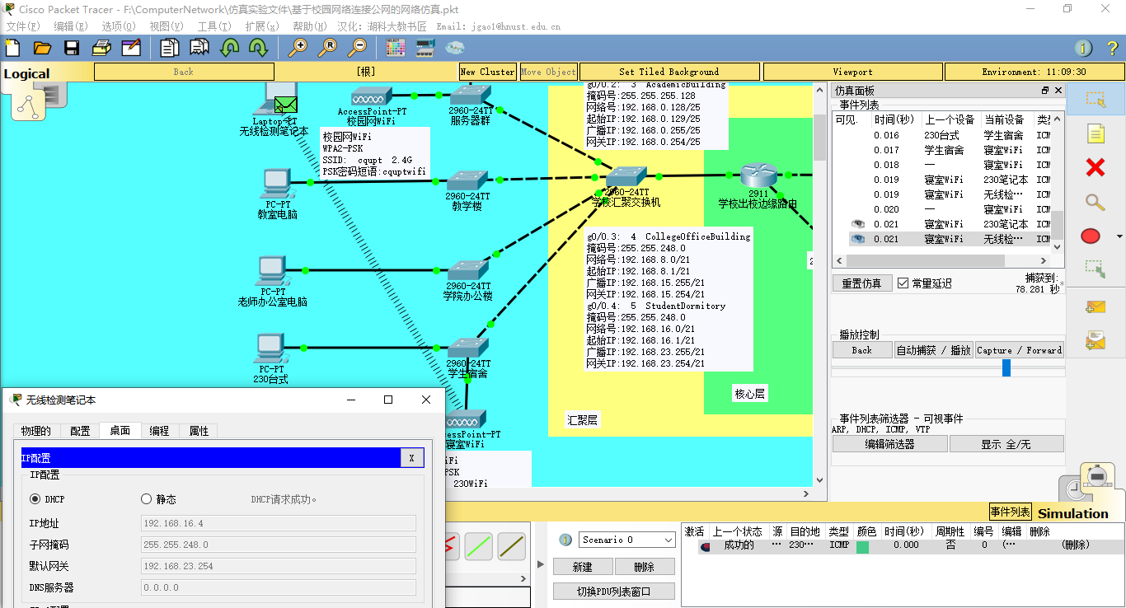Toggle the 事件列表 button
Screen dimensions: 1126x608
point(1010,512)
